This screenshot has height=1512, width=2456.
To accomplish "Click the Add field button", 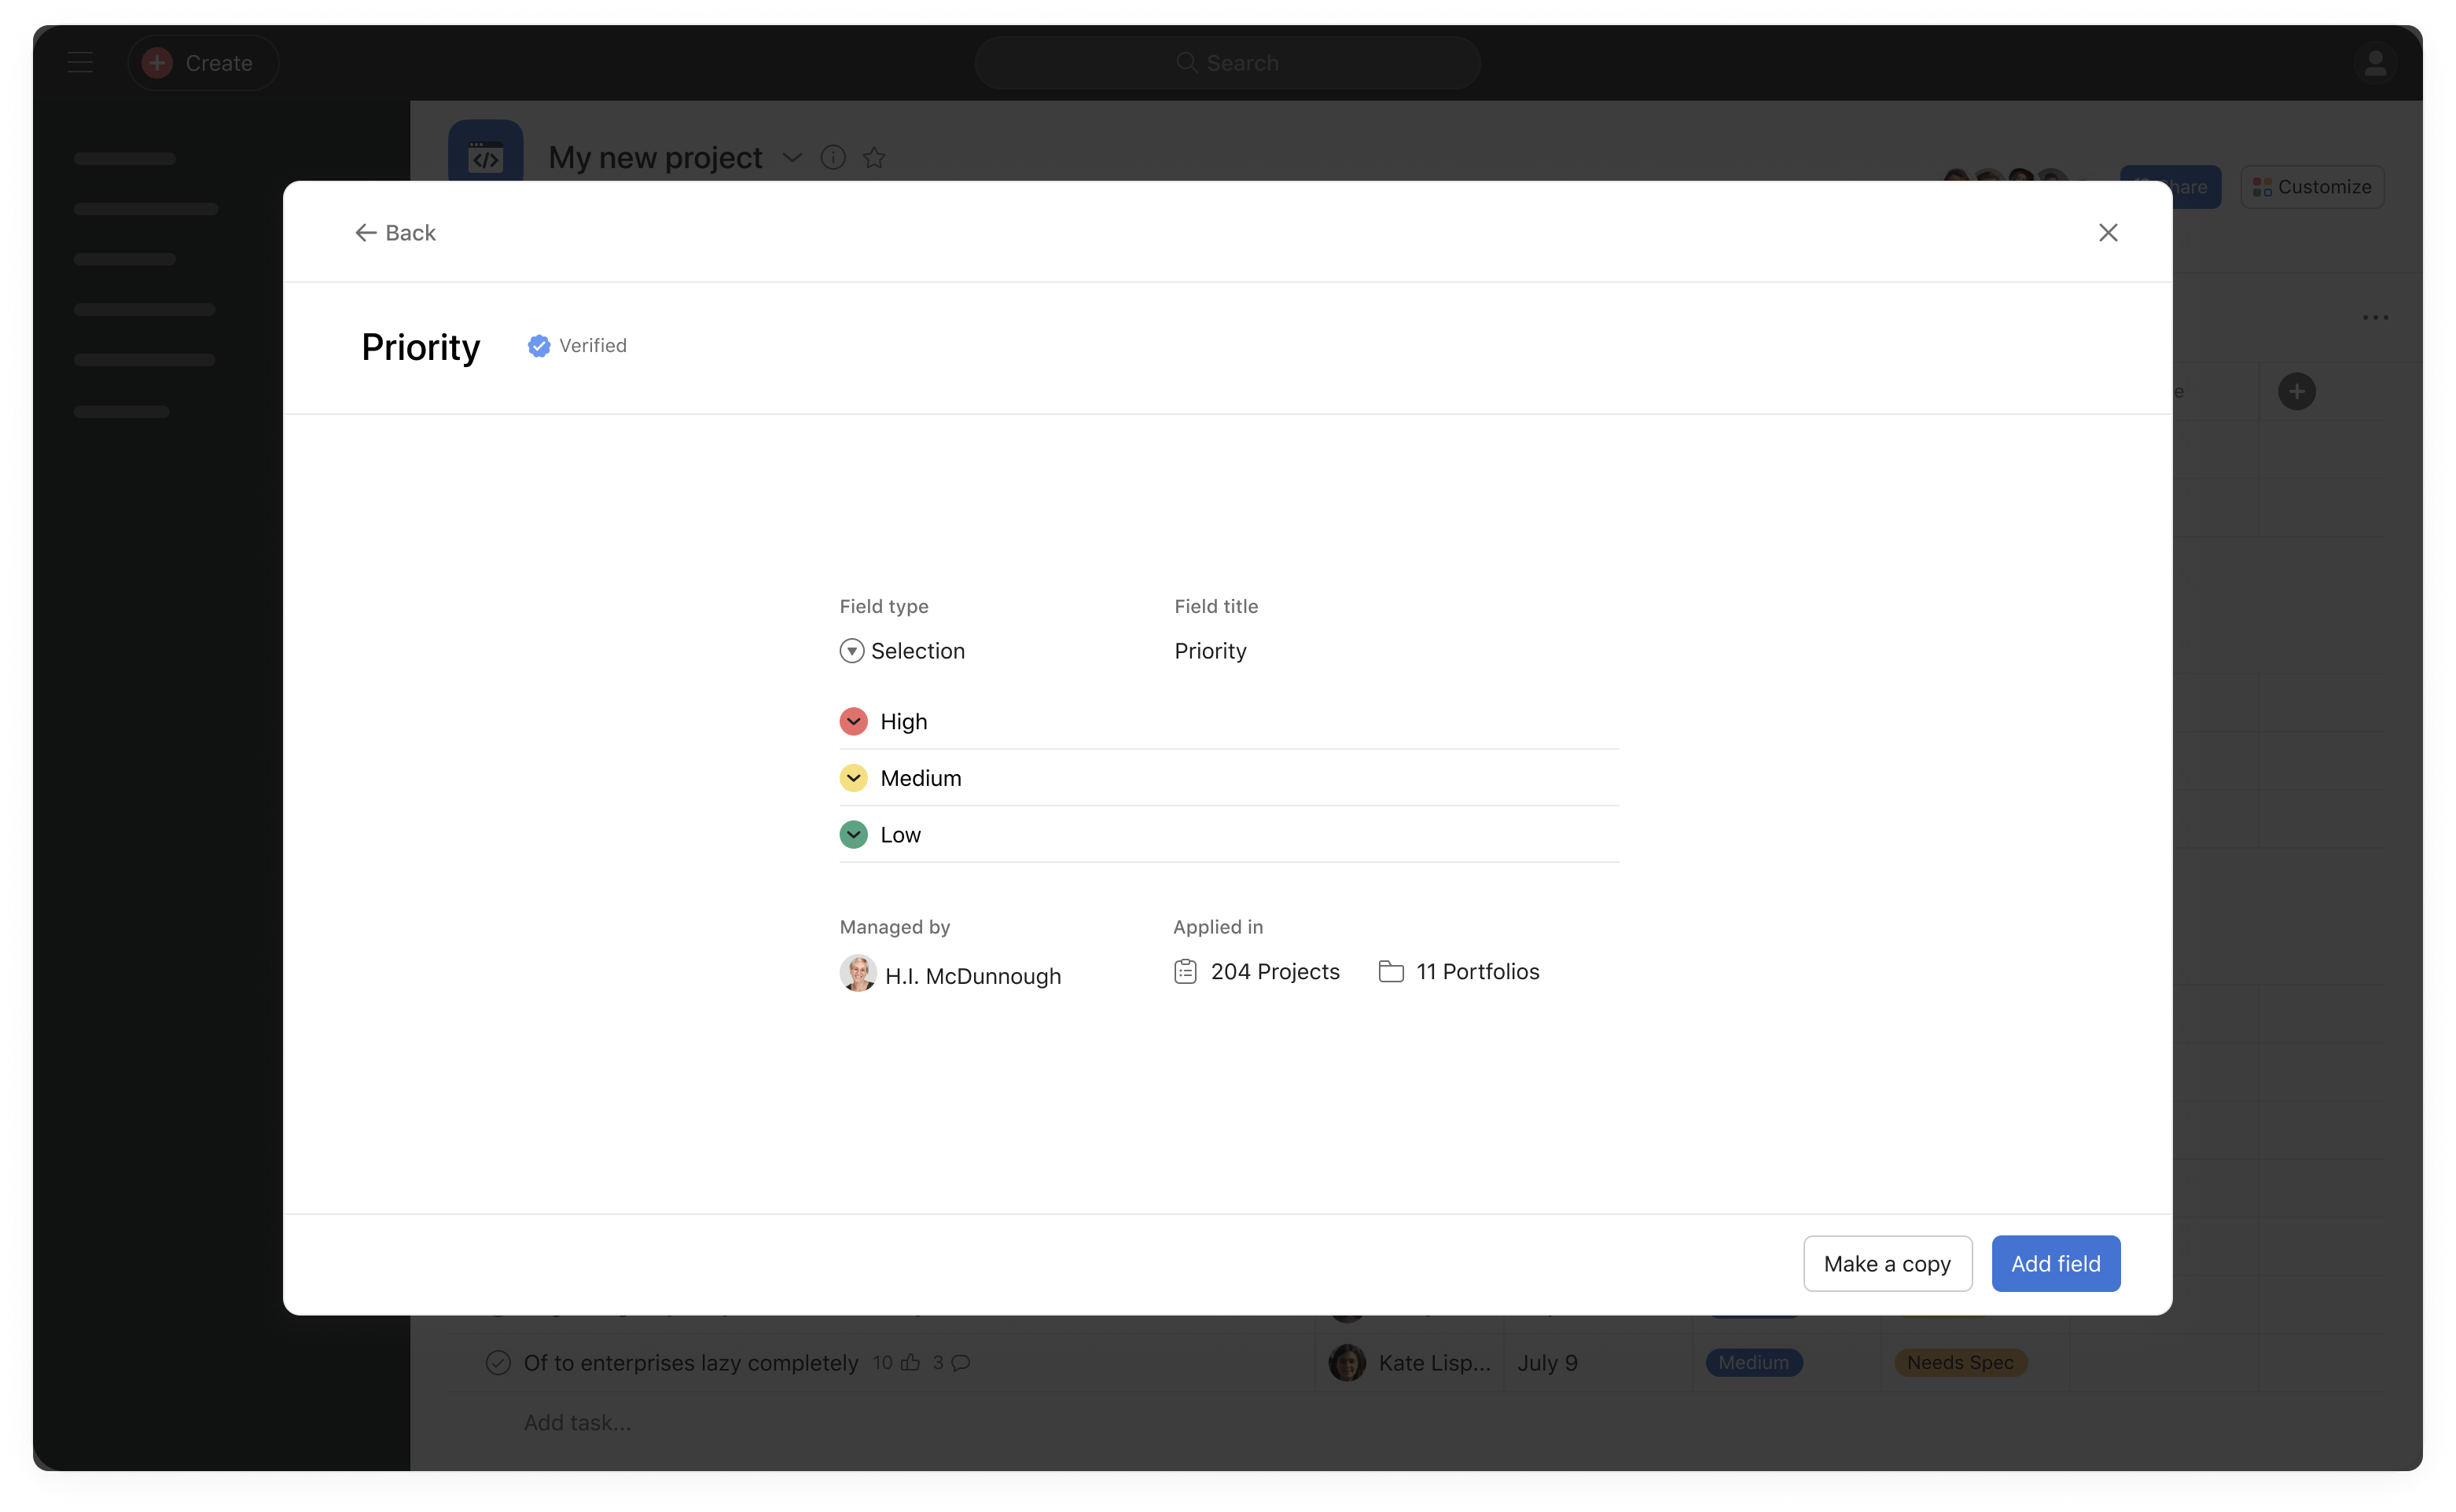I will [2056, 1263].
